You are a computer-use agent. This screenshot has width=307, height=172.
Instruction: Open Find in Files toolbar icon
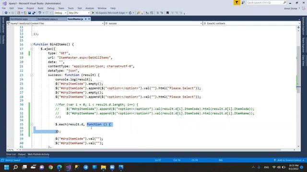click(139, 13)
